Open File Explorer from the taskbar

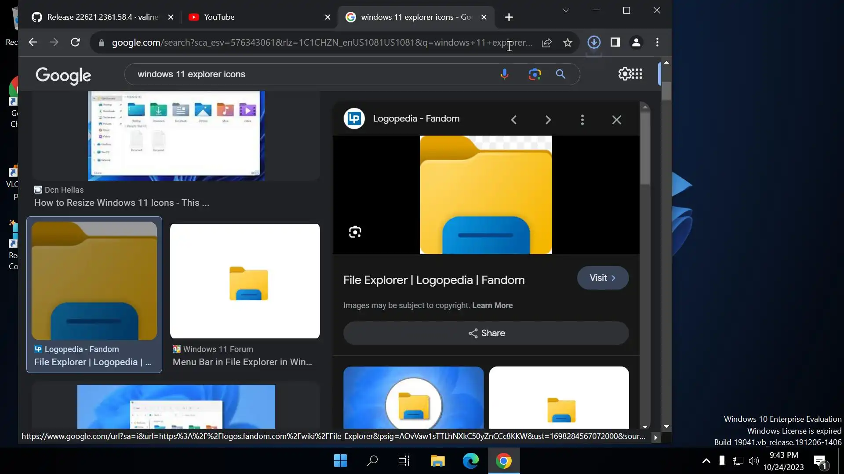click(x=437, y=461)
